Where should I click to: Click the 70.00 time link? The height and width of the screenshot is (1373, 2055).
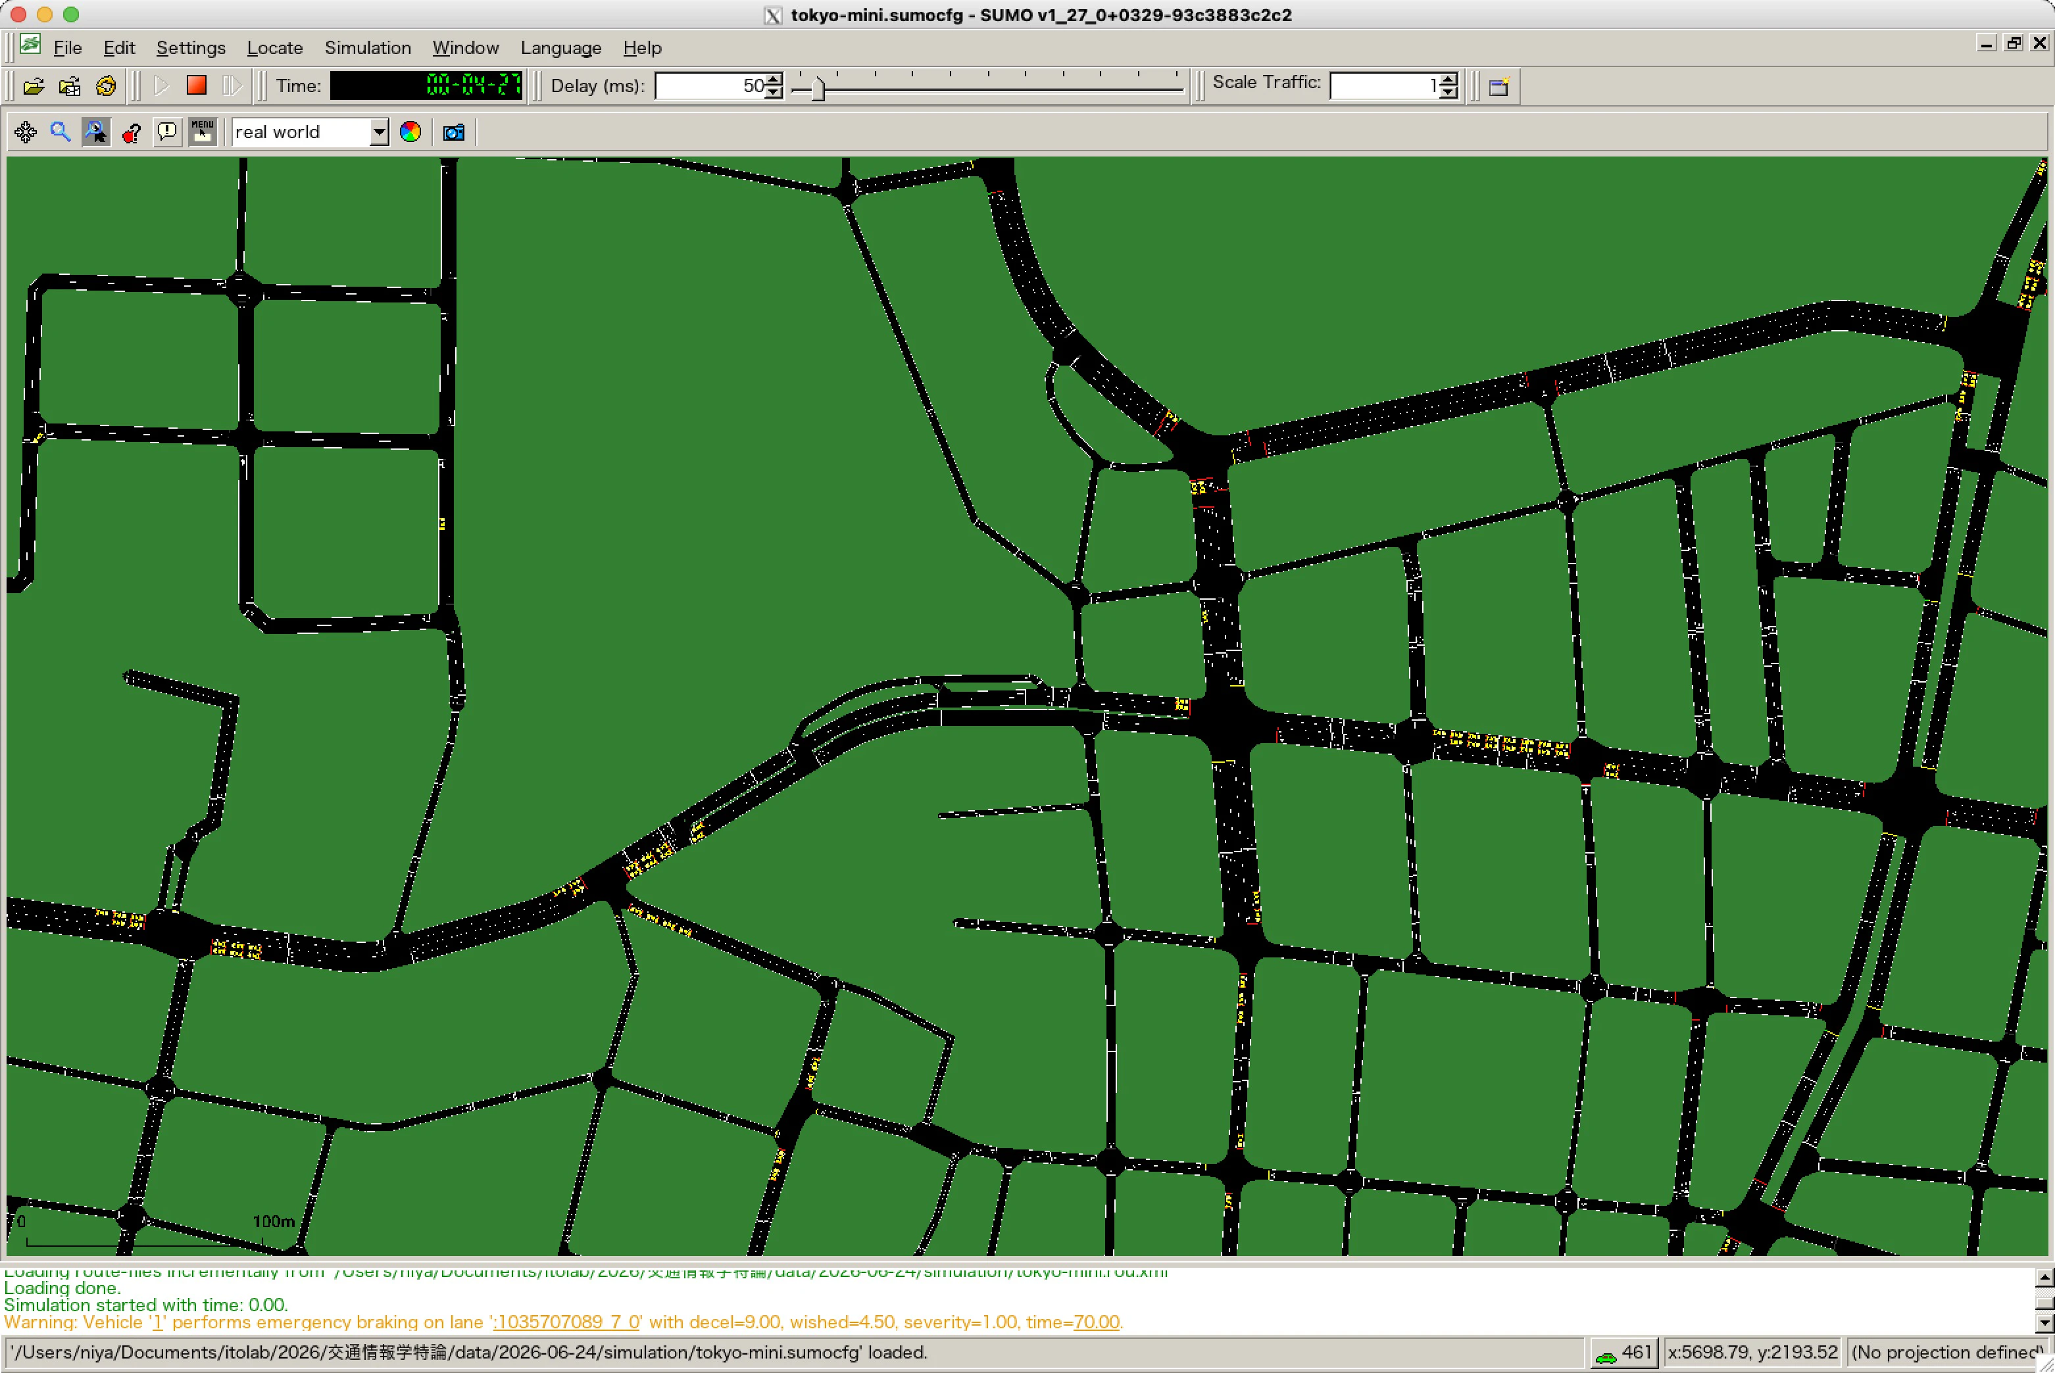pos(1096,1321)
